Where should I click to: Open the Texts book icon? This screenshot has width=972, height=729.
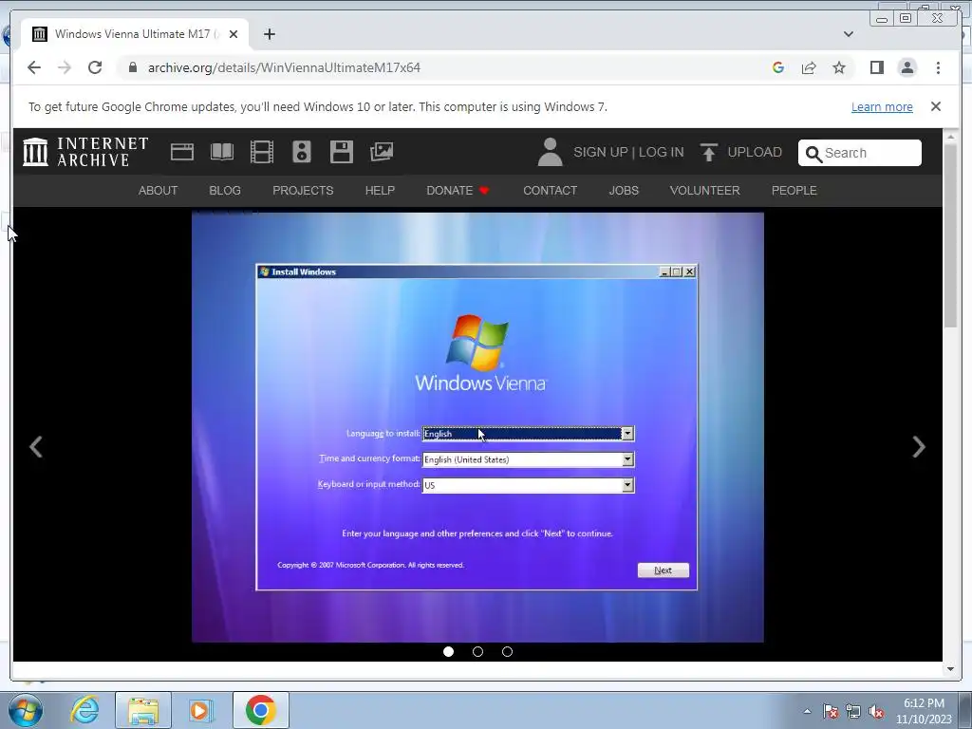[x=222, y=152]
